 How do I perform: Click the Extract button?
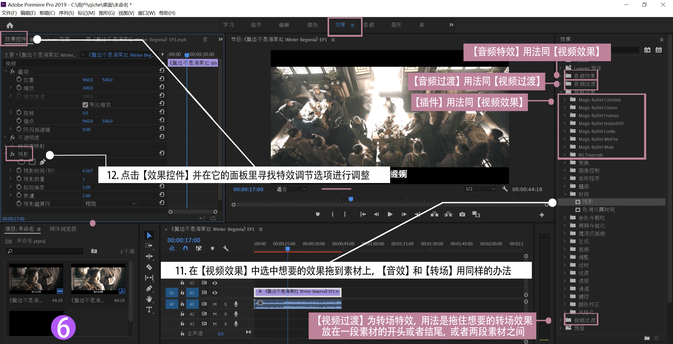pyautogui.click(x=448, y=215)
